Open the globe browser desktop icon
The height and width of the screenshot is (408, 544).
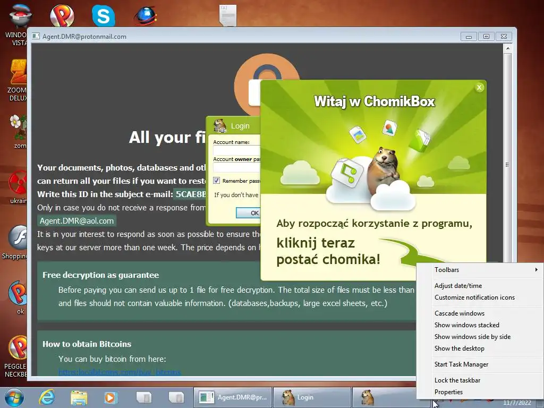[146, 15]
